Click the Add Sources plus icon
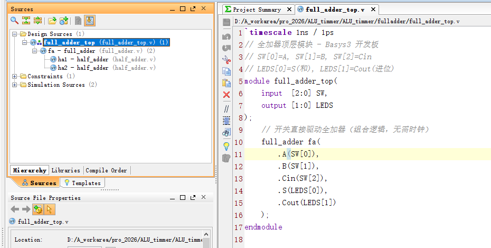 pyautogui.click(x=64, y=21)
